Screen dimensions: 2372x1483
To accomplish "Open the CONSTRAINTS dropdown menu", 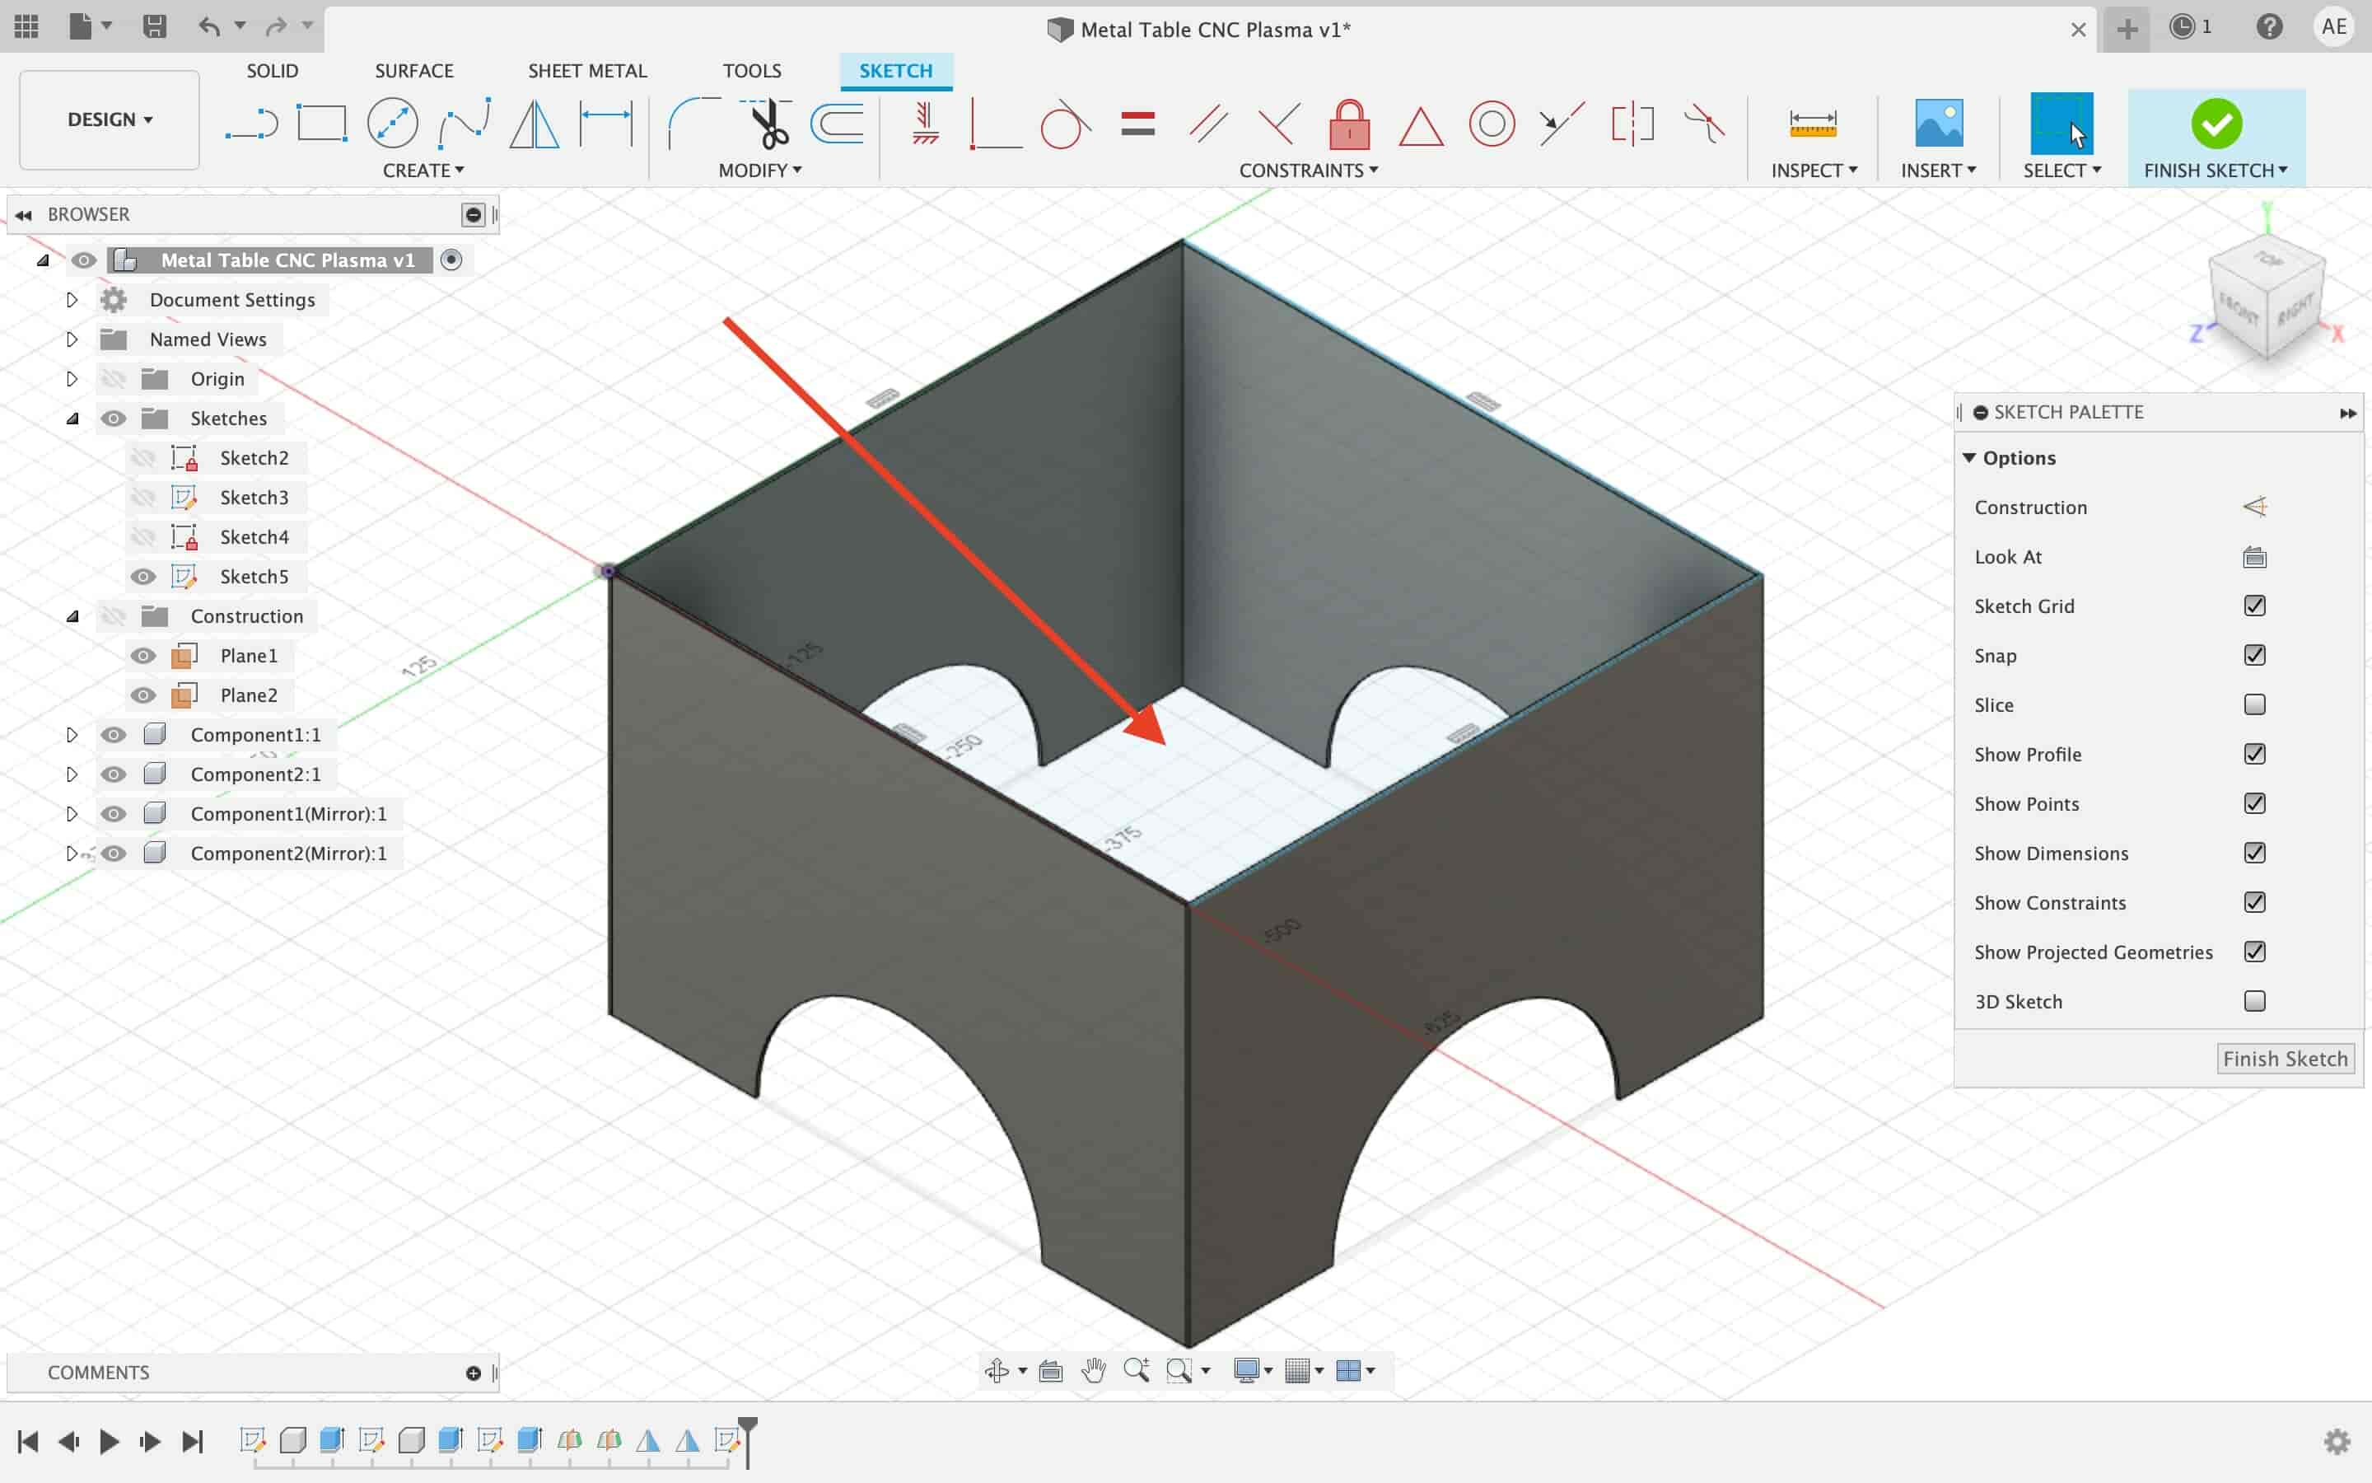I will tap(1309, 171).
